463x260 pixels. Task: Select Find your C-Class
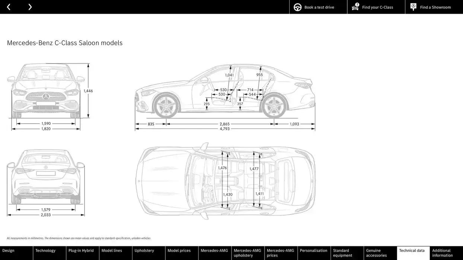point(377,7)
